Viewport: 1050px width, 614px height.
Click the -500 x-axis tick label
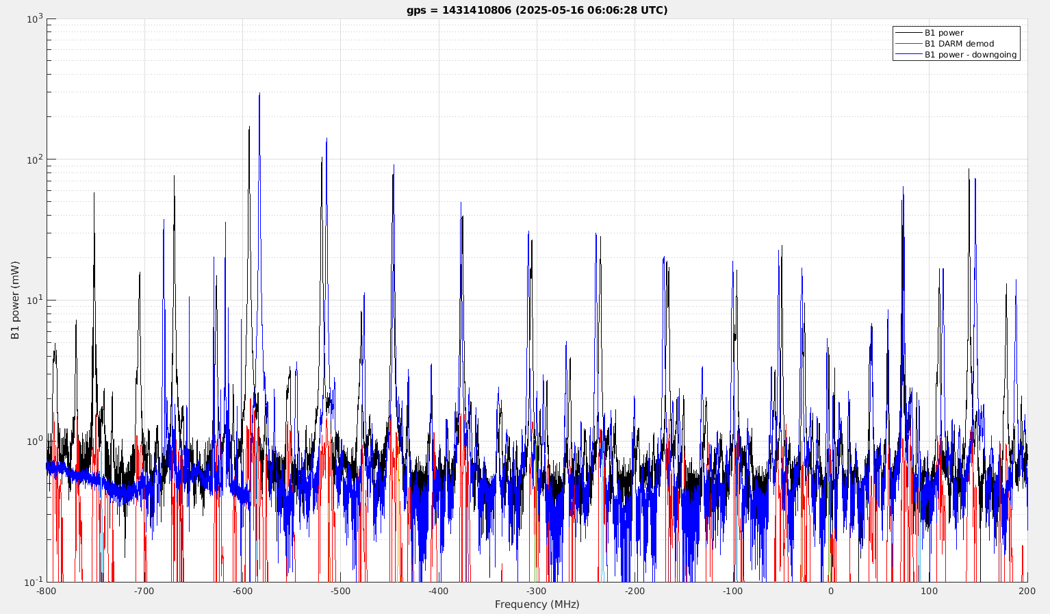340,591
